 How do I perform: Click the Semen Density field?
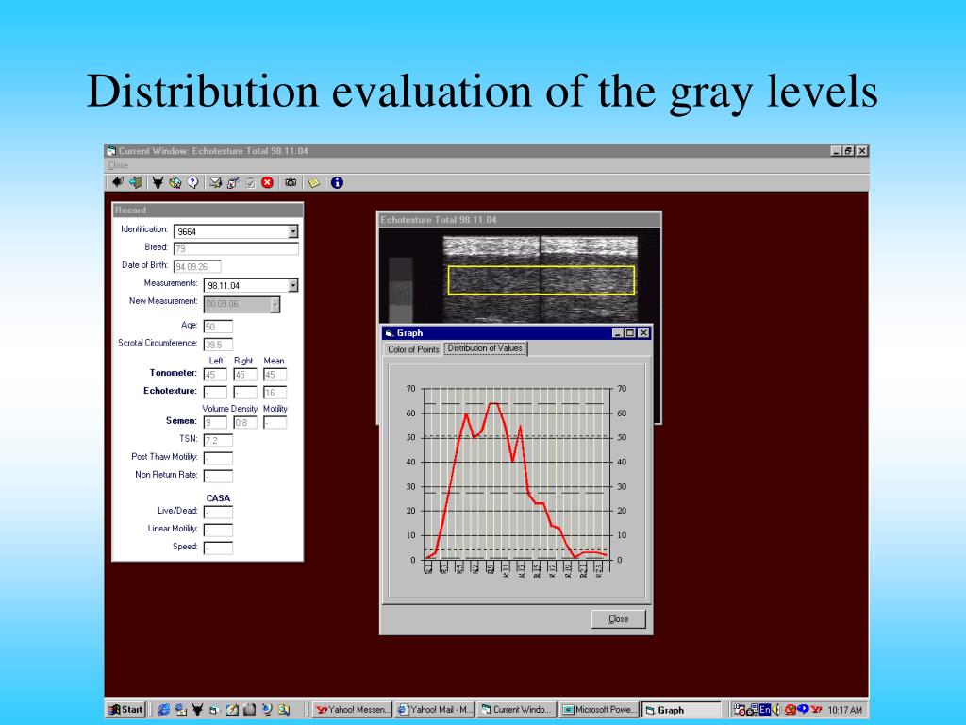(x=245, y=422)
